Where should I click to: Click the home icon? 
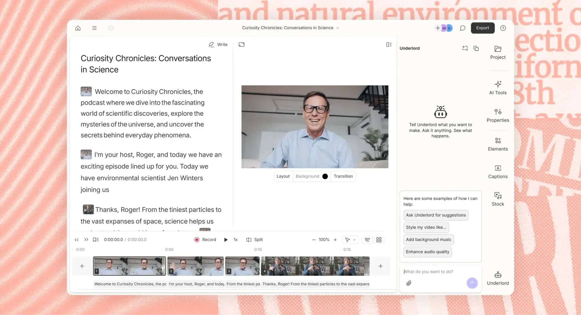(78, 28)
